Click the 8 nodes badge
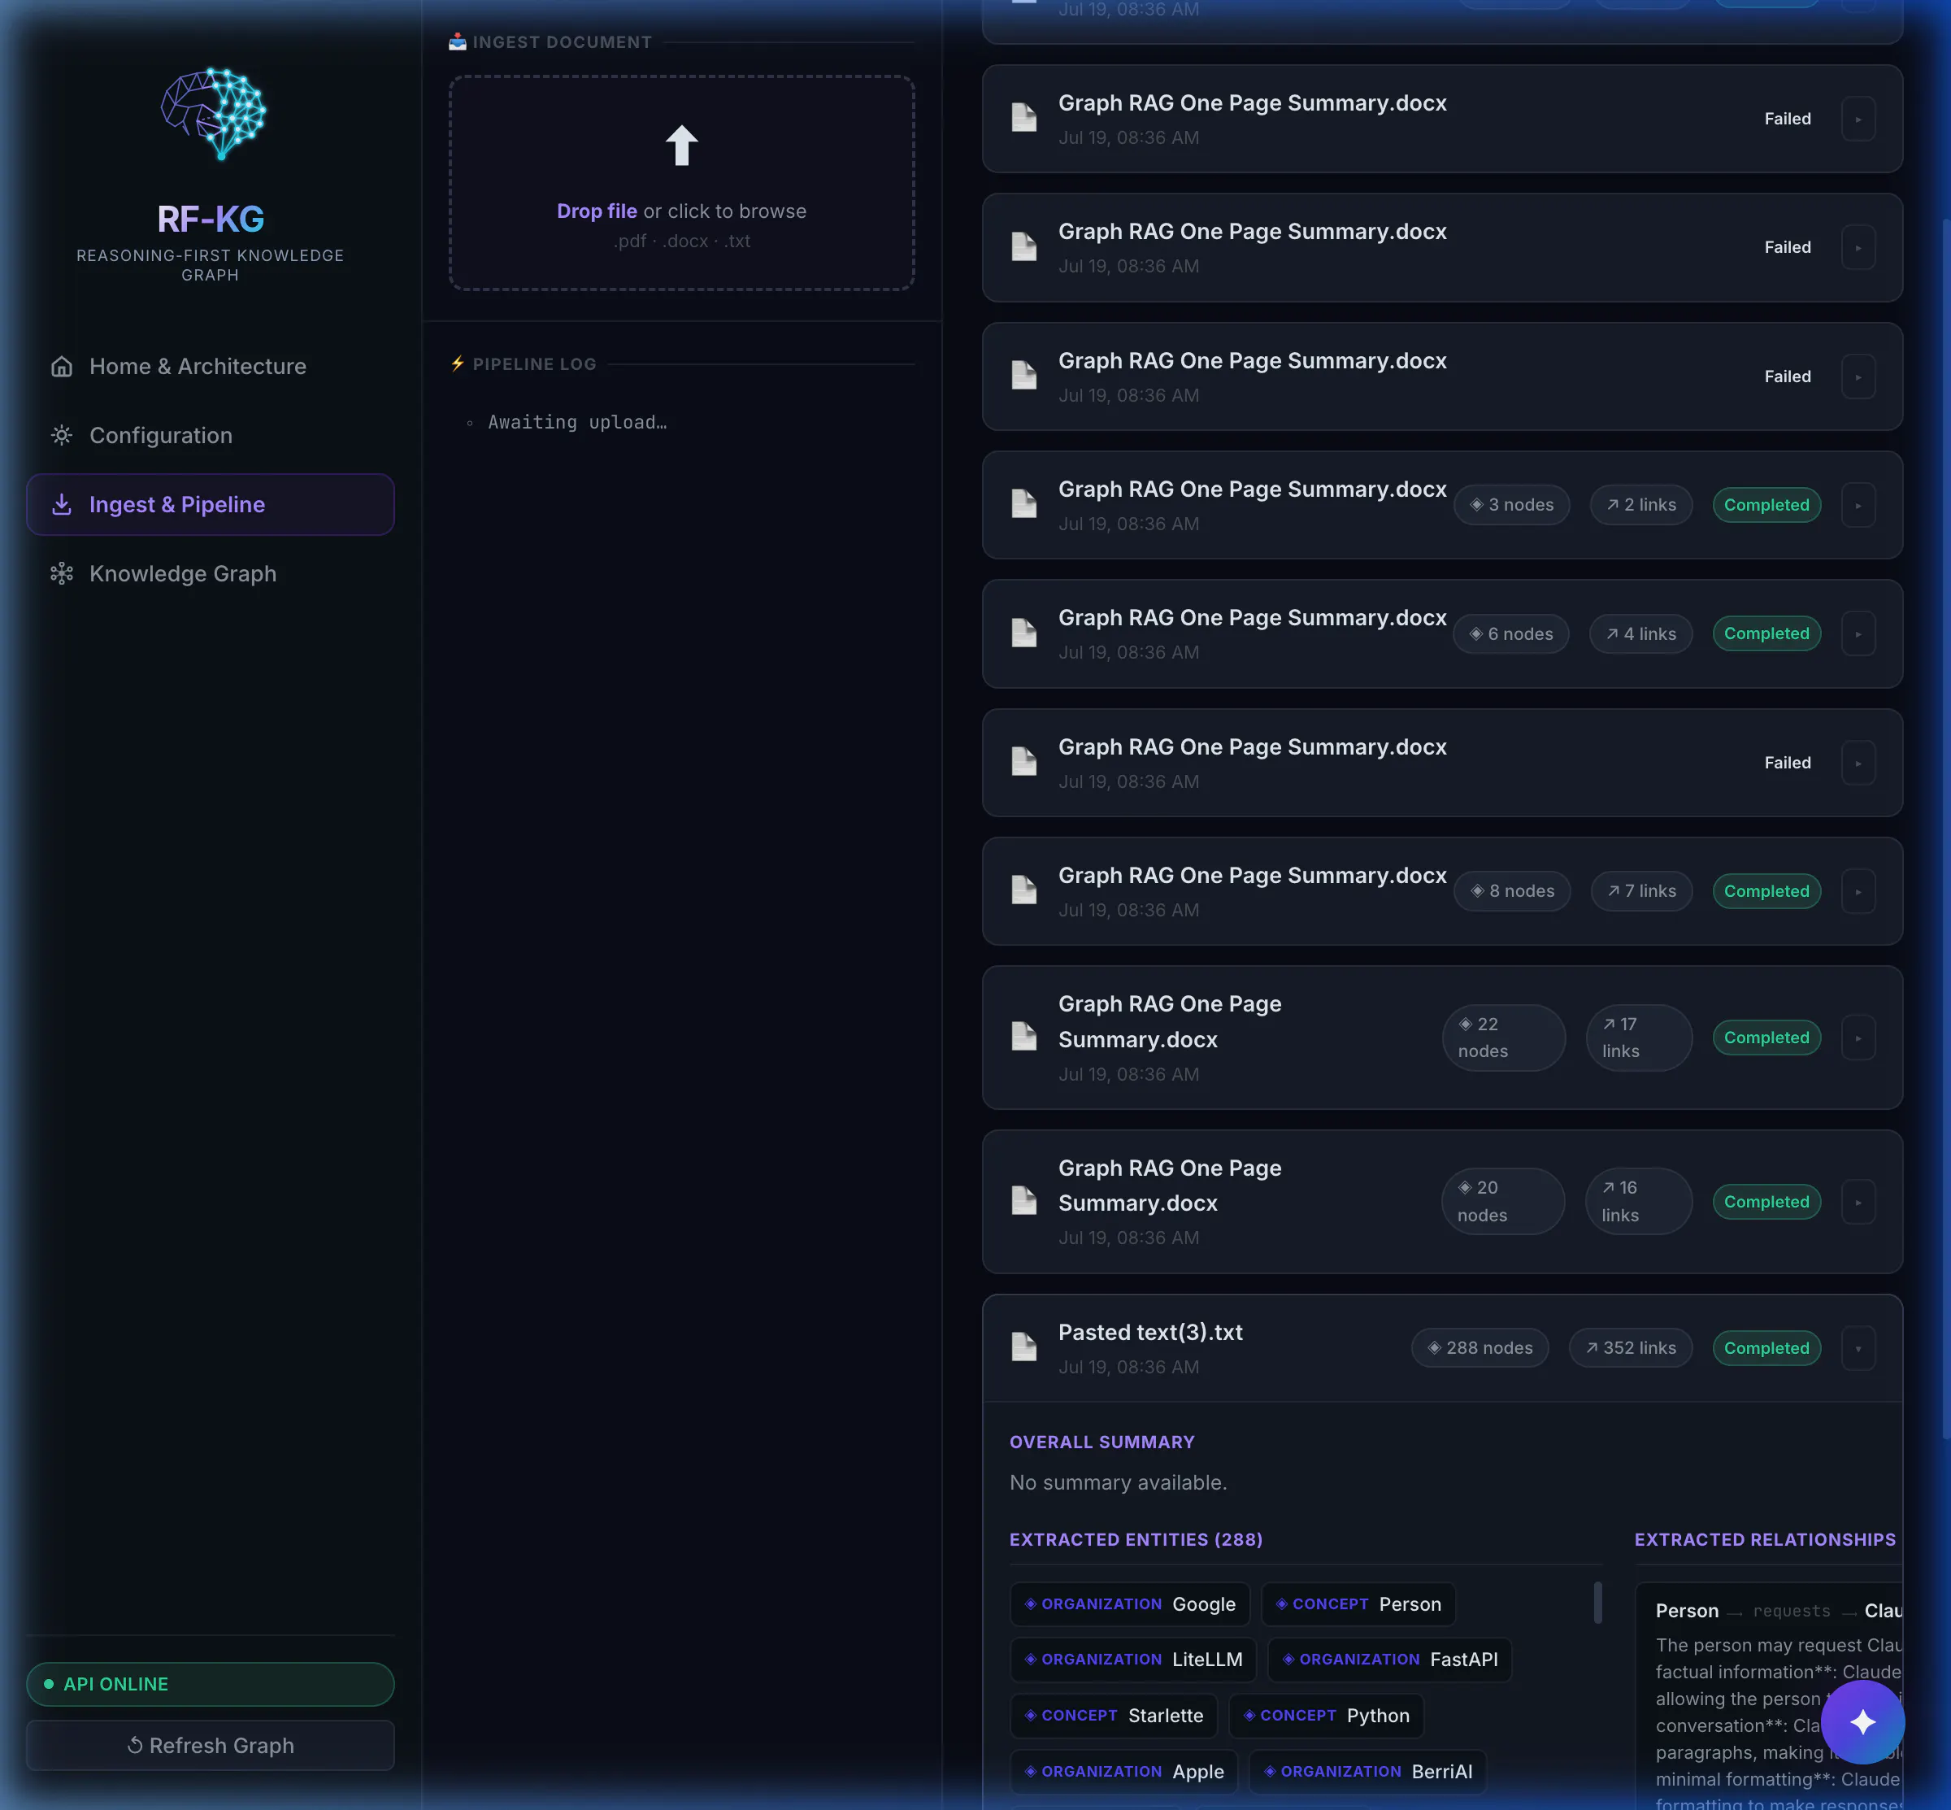 [x=1511, y=890]
